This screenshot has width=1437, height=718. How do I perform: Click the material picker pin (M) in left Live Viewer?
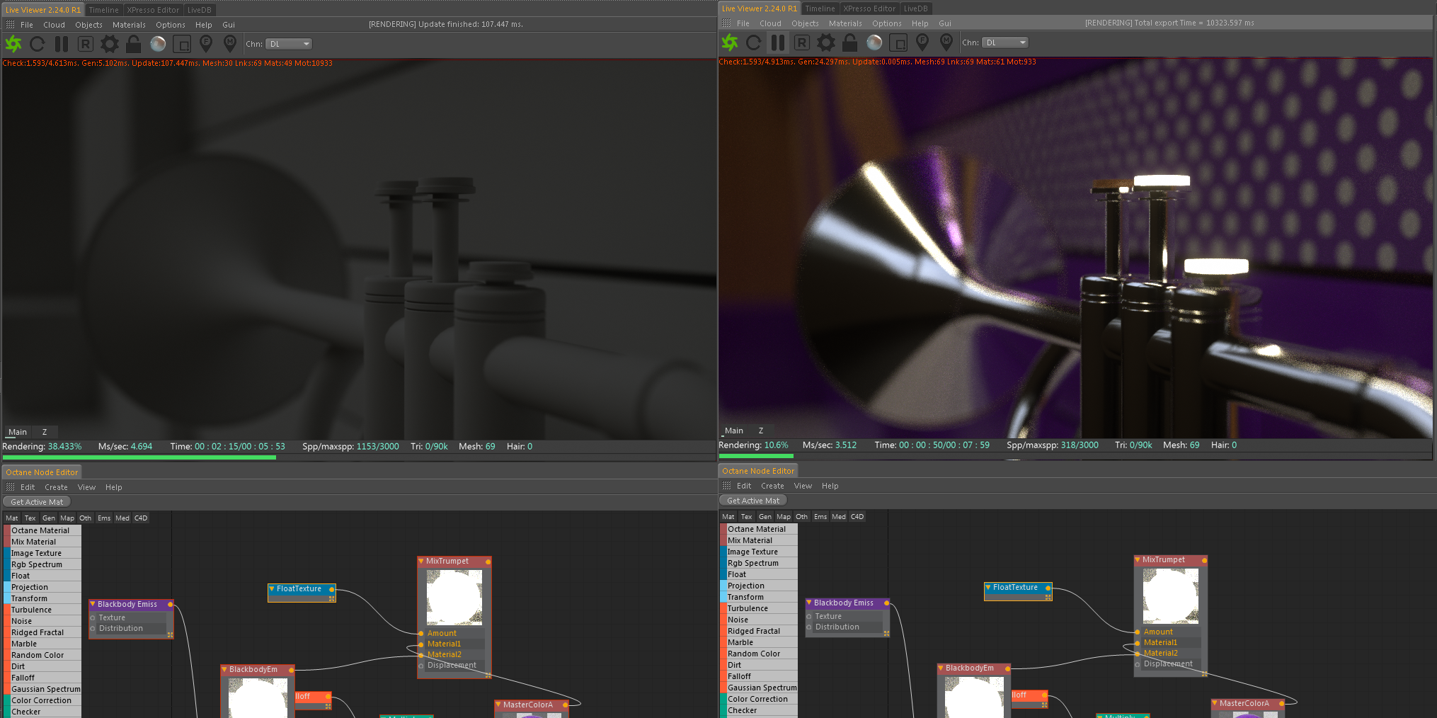pyautogui.click(x=230, y=44)
